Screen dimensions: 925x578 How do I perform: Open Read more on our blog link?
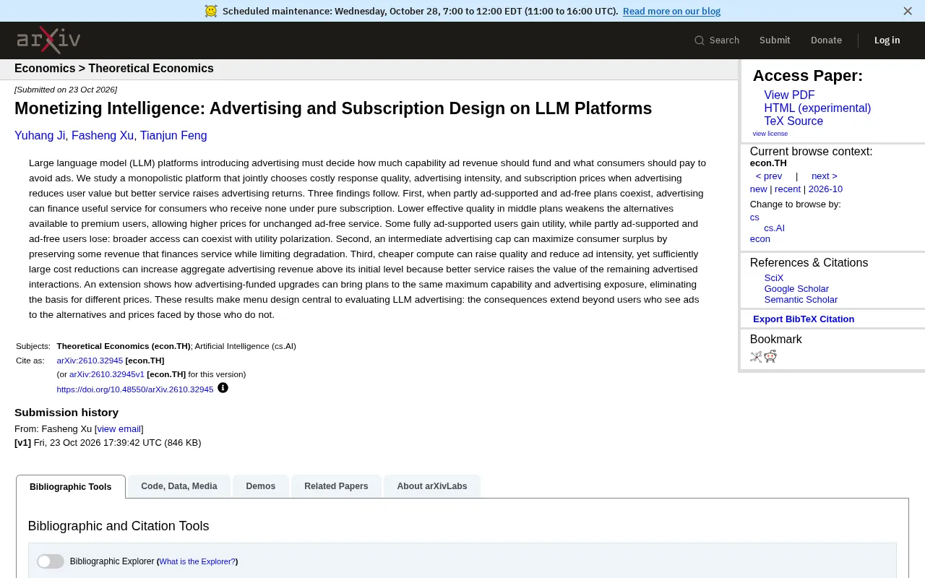coord(671,11)
